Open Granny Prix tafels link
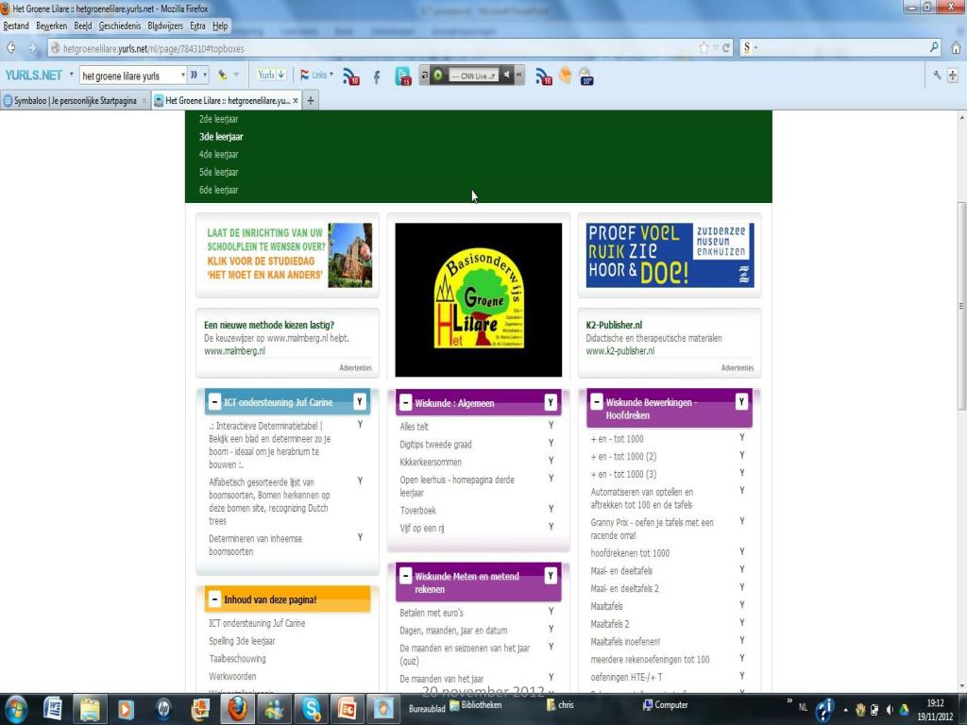The image size is (967, 725). tap(652, 529)
